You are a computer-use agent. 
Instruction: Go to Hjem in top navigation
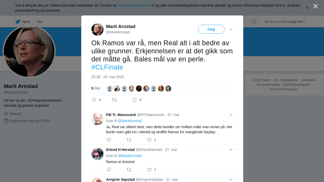coord(23,22)
